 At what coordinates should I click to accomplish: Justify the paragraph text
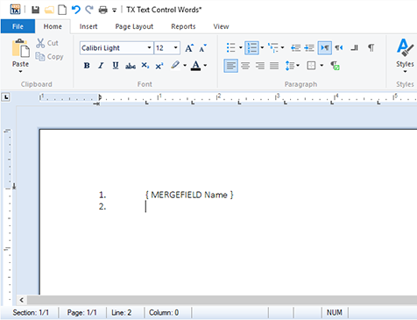point(274,66)
